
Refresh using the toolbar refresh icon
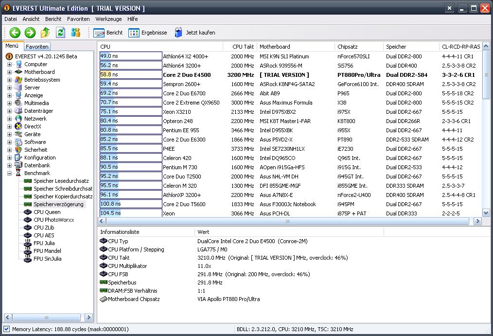[60, 33]
